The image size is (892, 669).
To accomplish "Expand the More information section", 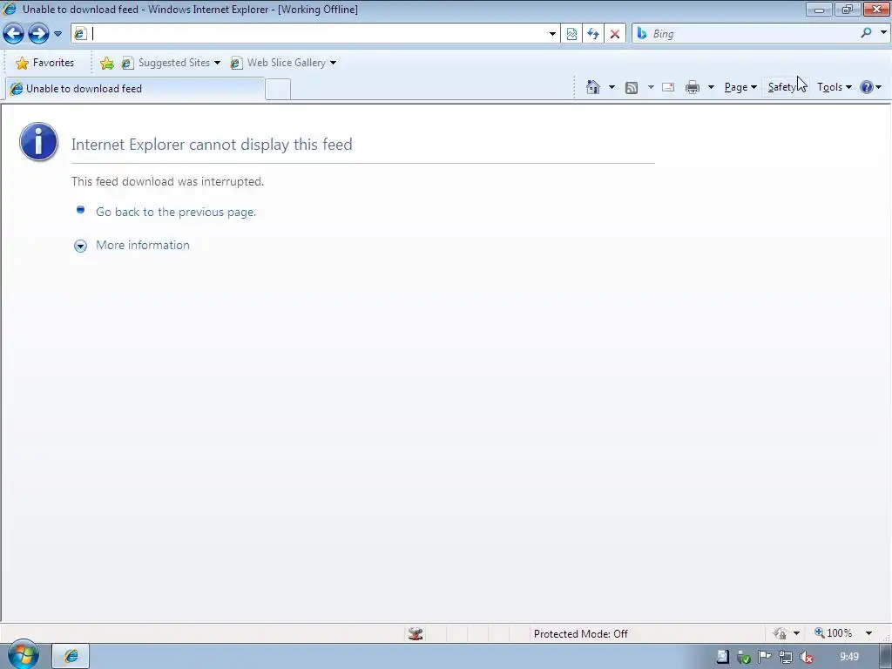I will coord(142,245).
